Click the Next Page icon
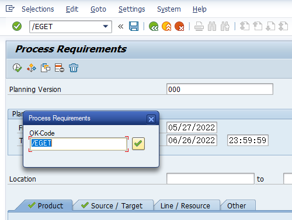The width and height of the screenshot is (292, 220). pos(270,26)
